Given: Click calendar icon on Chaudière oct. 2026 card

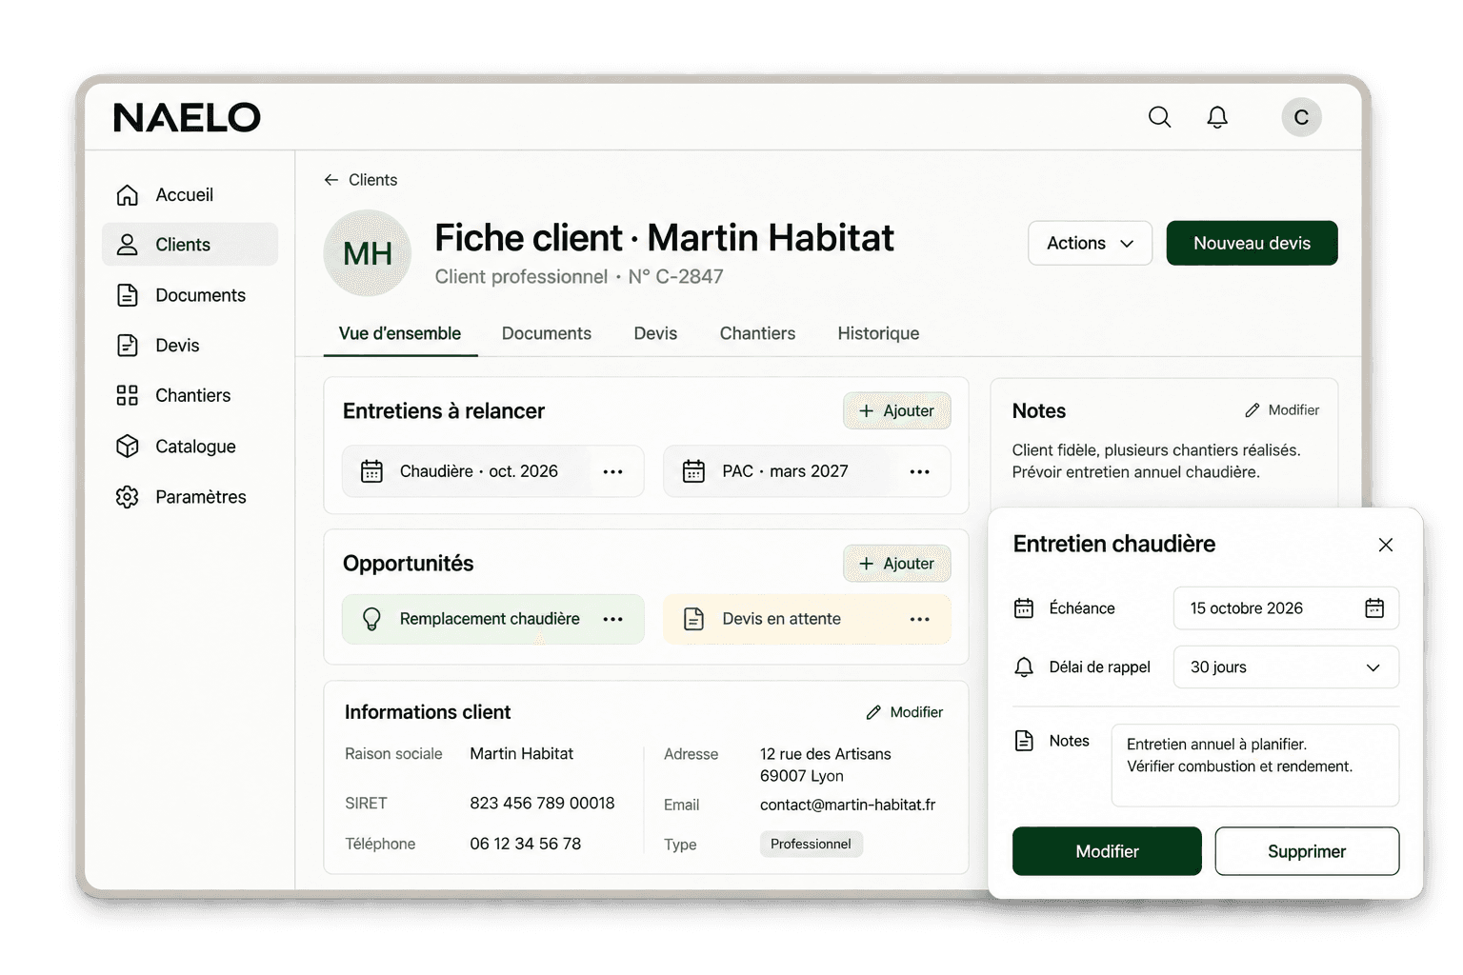Looking at the screenshot, I should click(371, 471).
